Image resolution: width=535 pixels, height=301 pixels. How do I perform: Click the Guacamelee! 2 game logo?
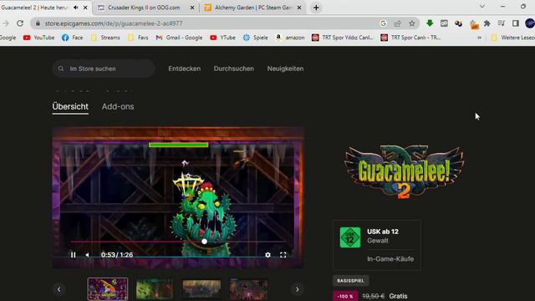(x=405, y=171)
